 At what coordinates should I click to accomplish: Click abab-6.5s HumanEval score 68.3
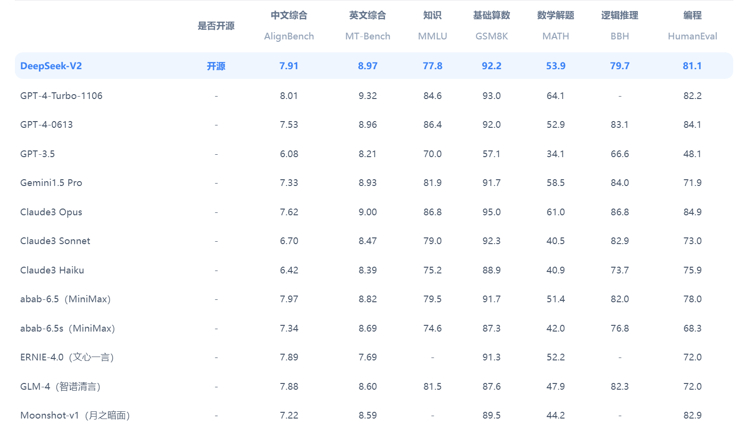point(692,328)
